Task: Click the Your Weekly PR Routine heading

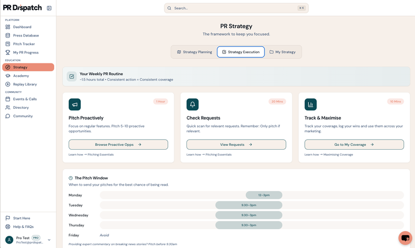Action: (x=101, y=74)
